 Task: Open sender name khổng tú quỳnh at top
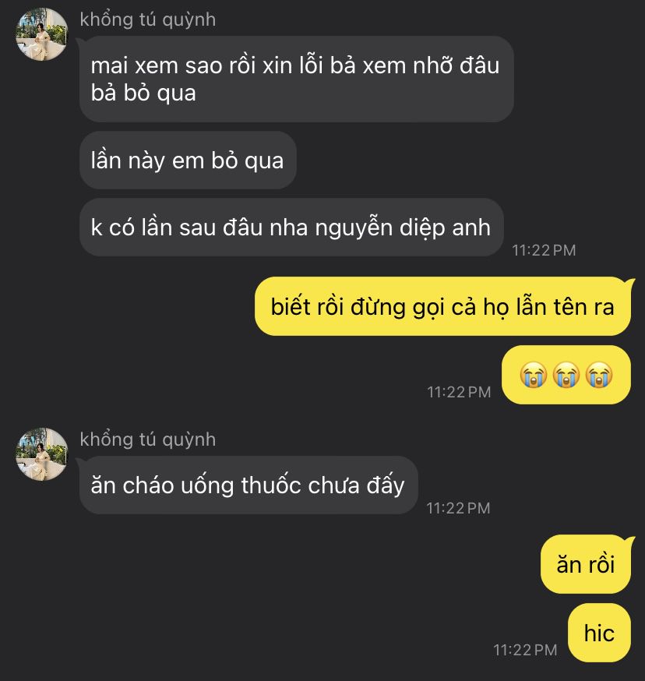tap(148, 20)
